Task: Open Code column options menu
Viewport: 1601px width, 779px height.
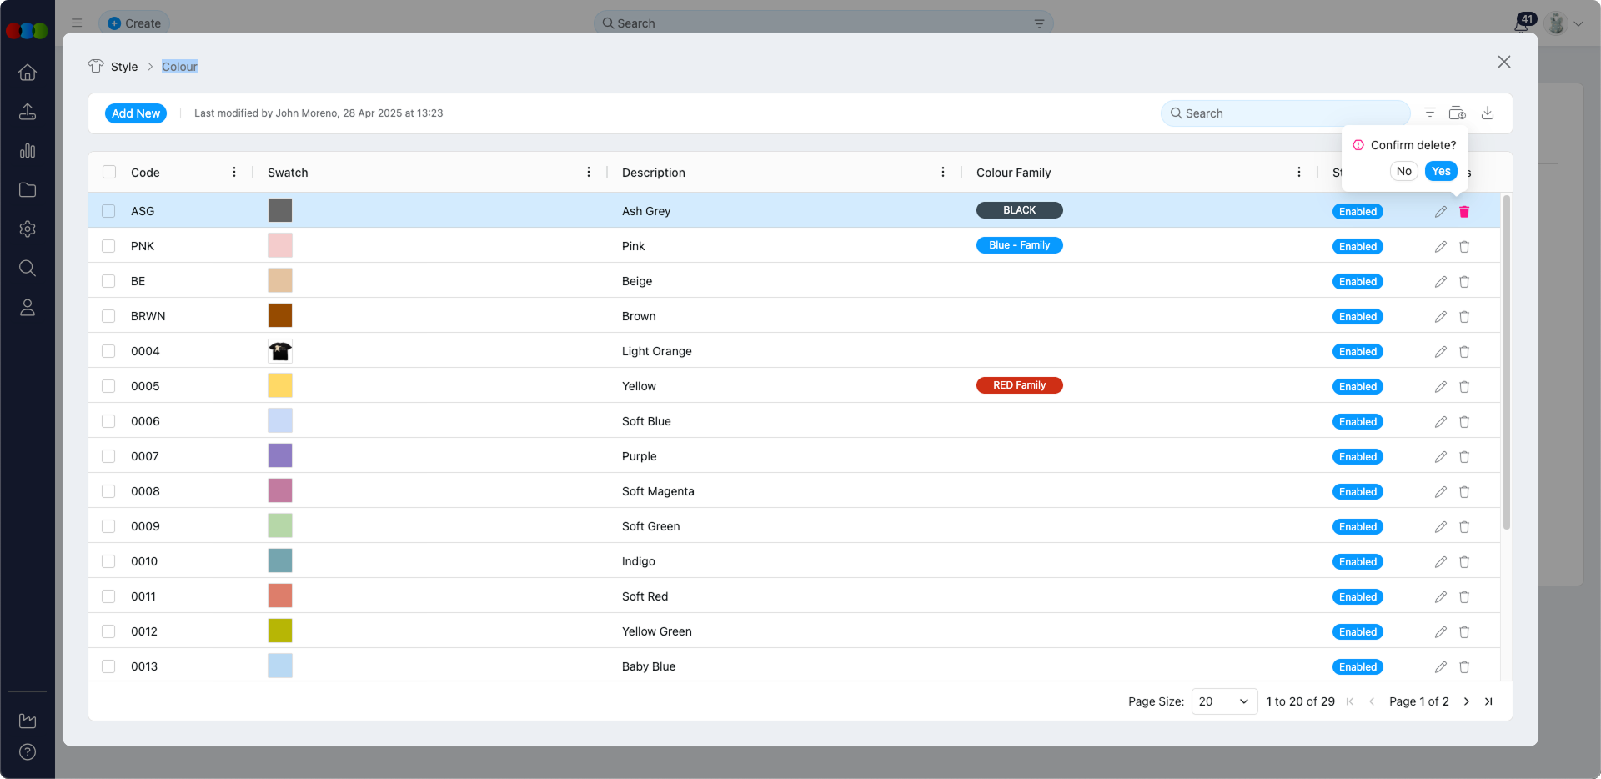Action: [x=234, y=173]
